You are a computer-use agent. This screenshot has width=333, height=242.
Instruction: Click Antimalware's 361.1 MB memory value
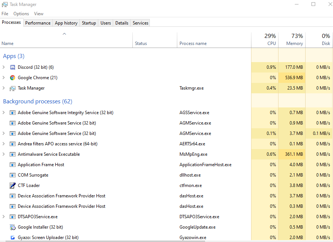pyautogui.click(x=294, y=154)
